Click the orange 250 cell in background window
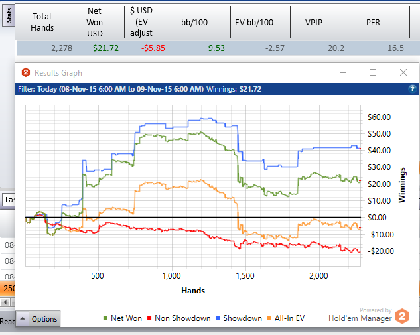This screenshot has width=420, height=335. (8, 288)
